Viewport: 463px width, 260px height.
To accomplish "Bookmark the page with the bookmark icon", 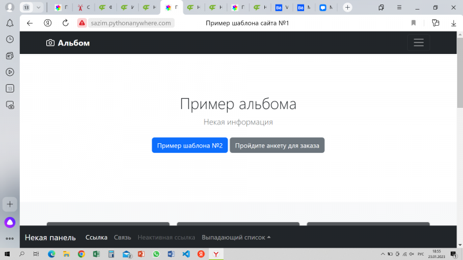I will pyautogui.click(x=413, y=23).
